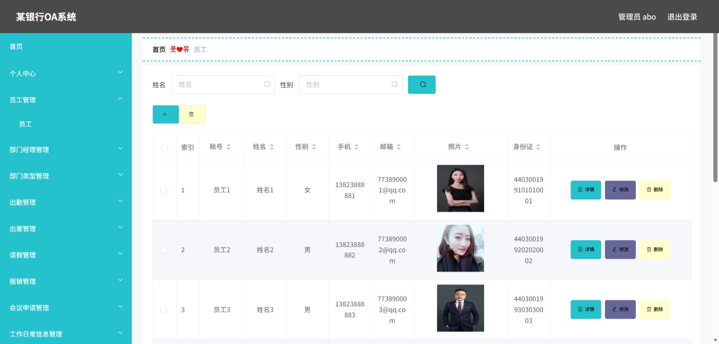This screenshot has height=344, width=719.
Task: Sort table by 账号 column arrows
Action: (228, 147)
